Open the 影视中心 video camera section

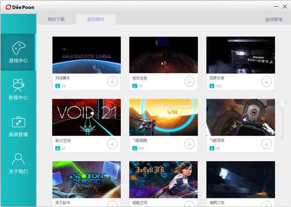(18, 89)
